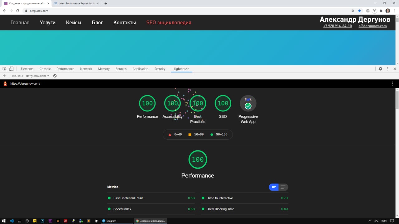Switch to the DevTools Performance tab
The image size is (399, 224).
tap(65, 69)
